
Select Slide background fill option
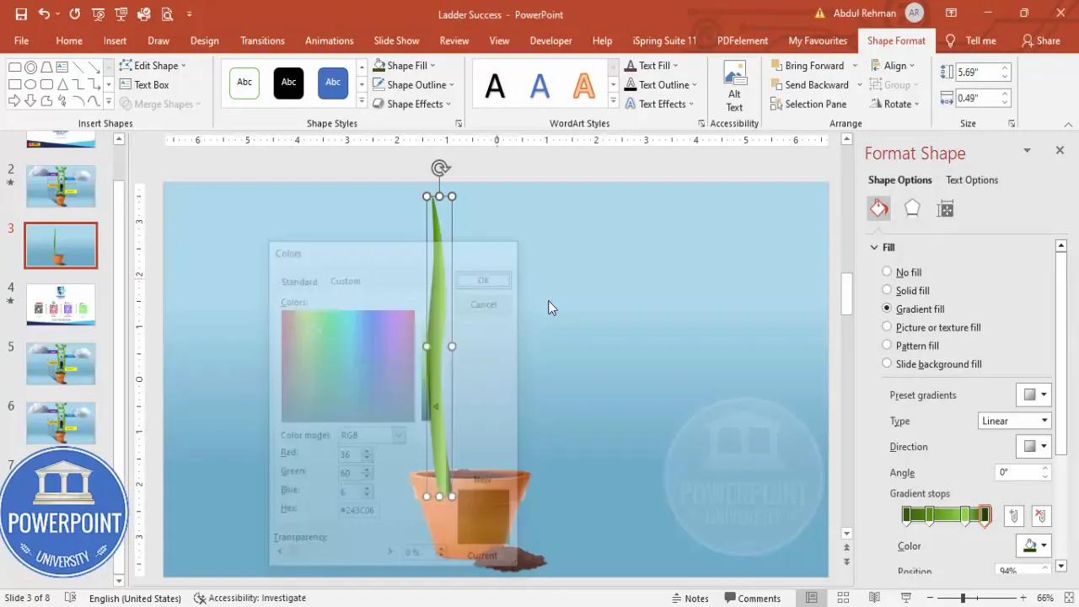click(x=931, y=363)
